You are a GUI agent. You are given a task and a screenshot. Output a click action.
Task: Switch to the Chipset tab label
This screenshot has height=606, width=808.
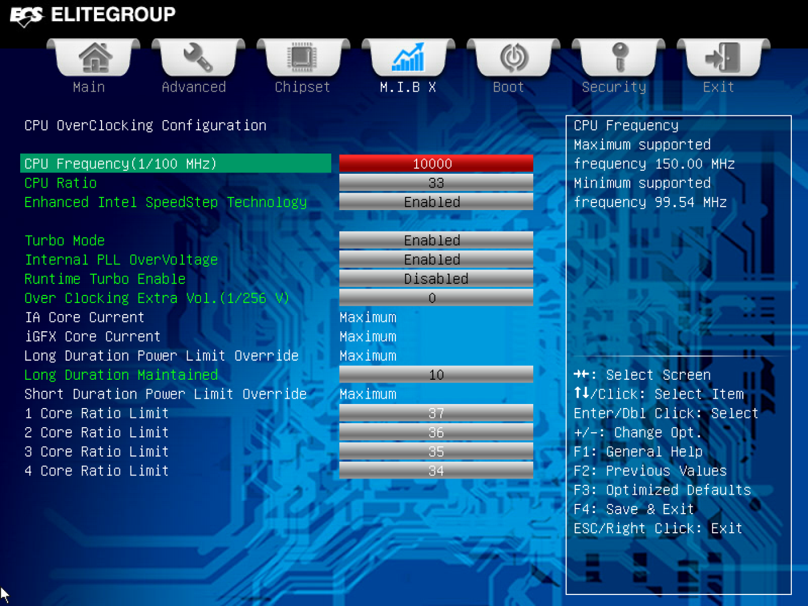point(302,87)
